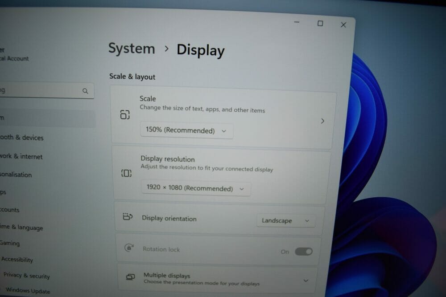Click the "Display orientation" label
Viewport: 446px width, 297px height.
click(169, 218)
